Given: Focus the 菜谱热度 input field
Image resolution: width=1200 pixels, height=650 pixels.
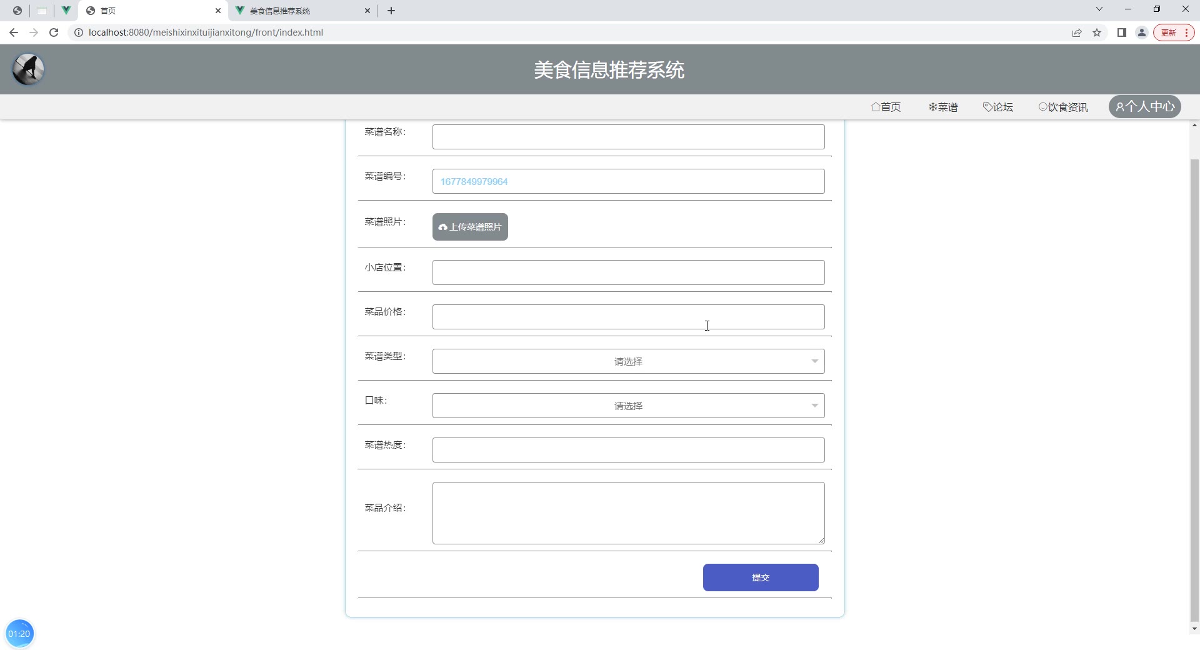Looking at the screenshot, I should [628, 450].
